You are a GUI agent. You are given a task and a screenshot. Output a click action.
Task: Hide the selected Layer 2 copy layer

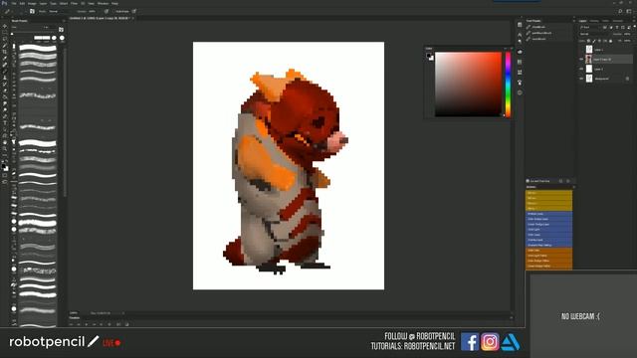click(581, 60)
